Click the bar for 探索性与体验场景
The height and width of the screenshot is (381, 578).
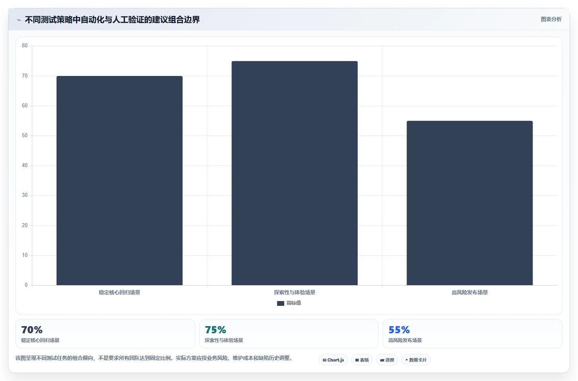294,173
